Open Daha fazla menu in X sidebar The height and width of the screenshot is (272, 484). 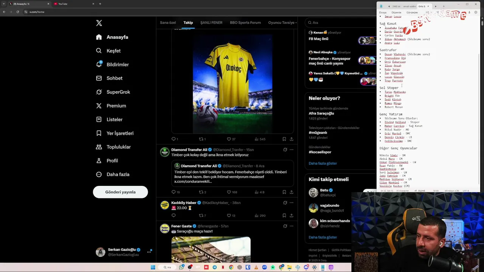(x=113, y=174)
